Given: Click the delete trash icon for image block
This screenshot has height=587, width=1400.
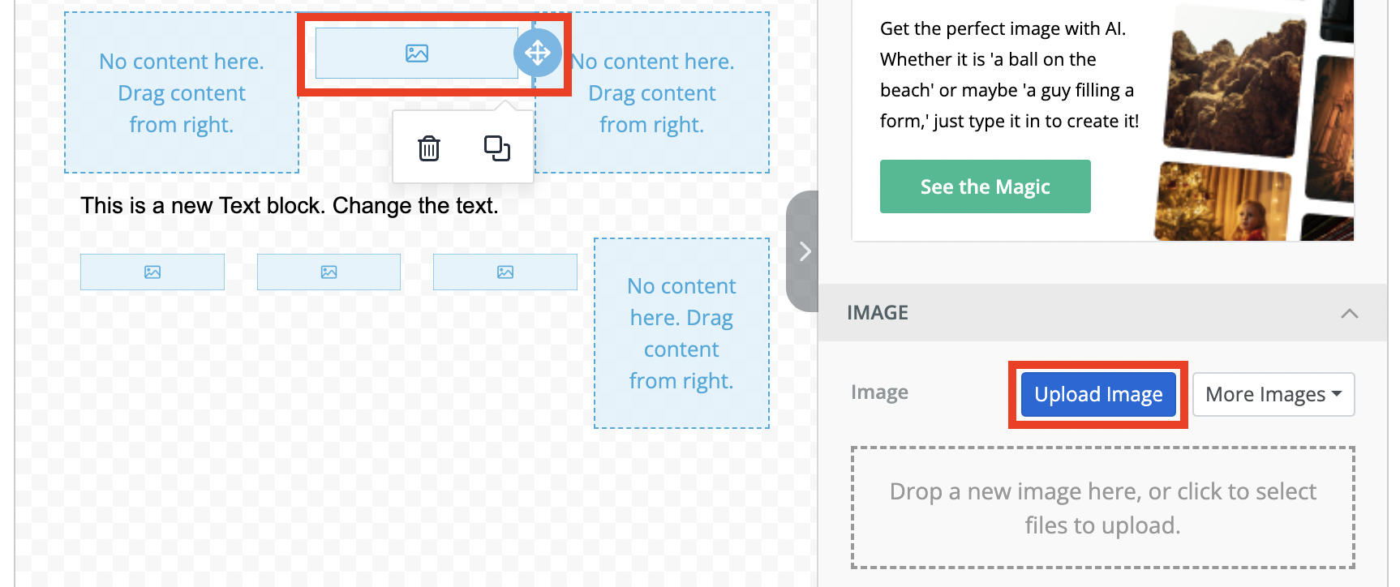Looking at the screenshot, I should click(428, 148).
